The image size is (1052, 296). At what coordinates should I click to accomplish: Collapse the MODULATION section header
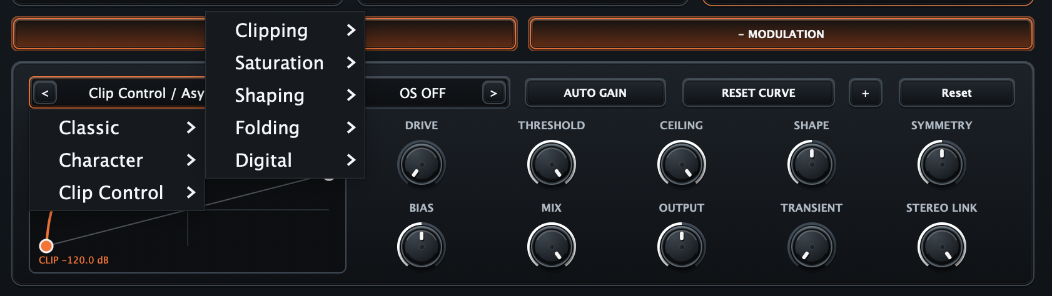tap(781, 34)
